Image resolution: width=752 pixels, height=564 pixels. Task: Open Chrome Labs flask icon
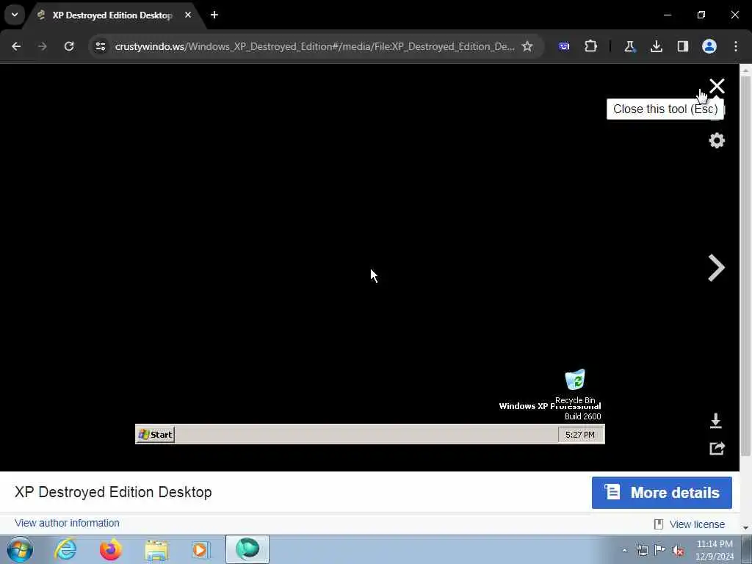[x=629, y=46]
